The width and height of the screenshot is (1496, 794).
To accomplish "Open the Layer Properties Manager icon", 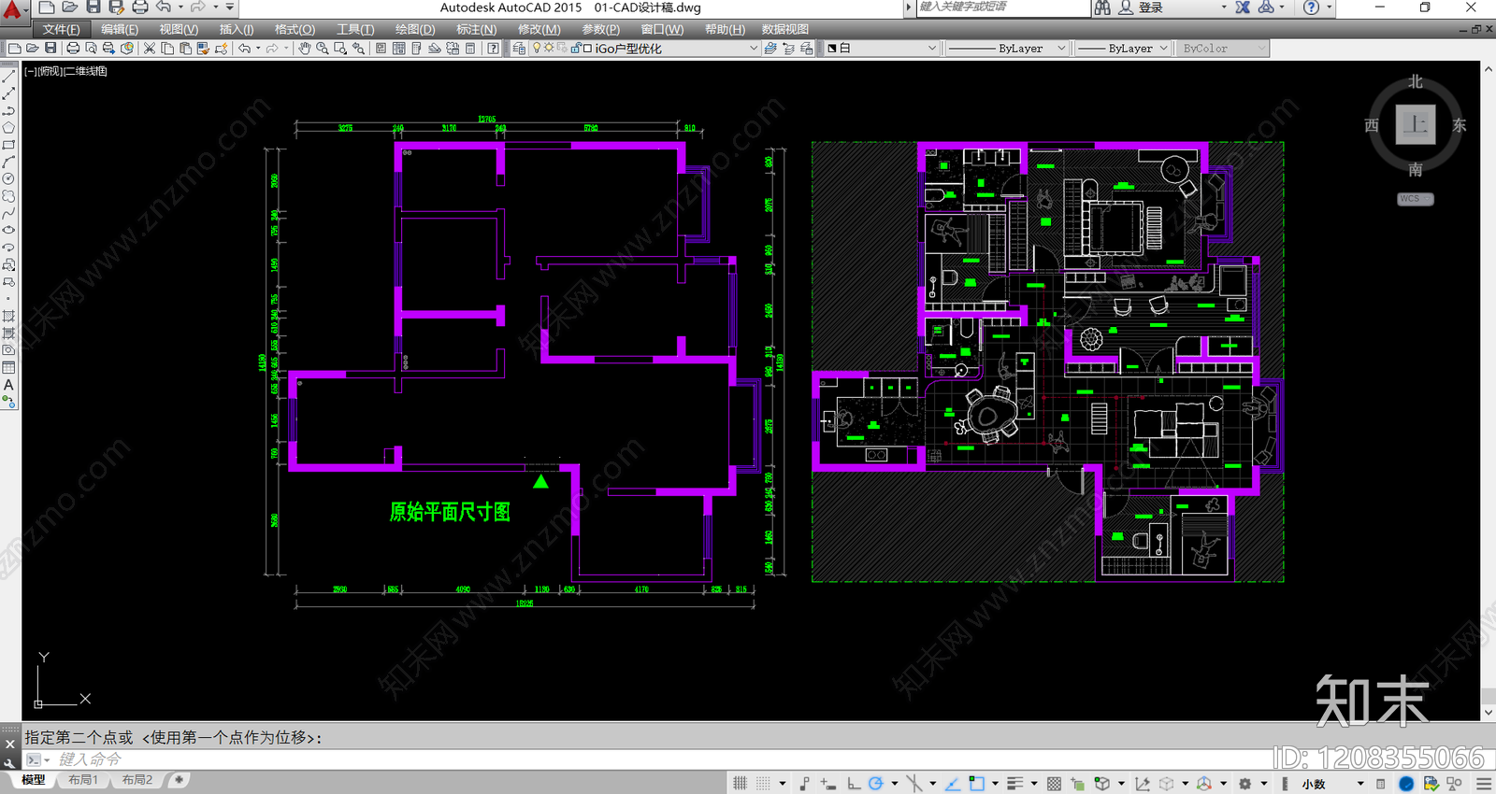I will coord(519,49).
